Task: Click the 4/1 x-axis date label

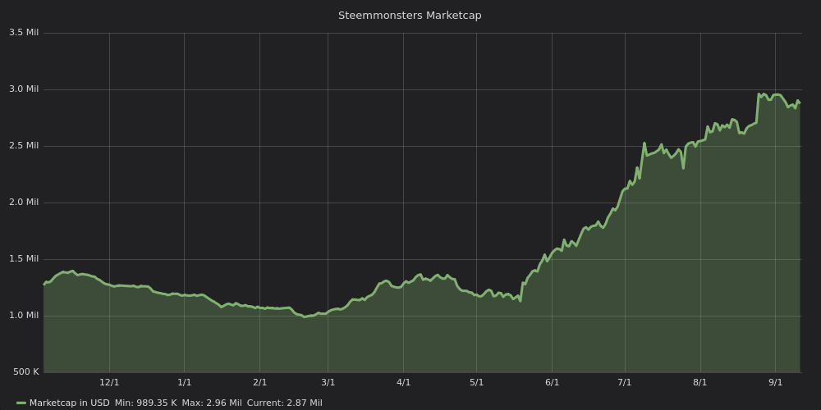Action: (x=403, y=382)
